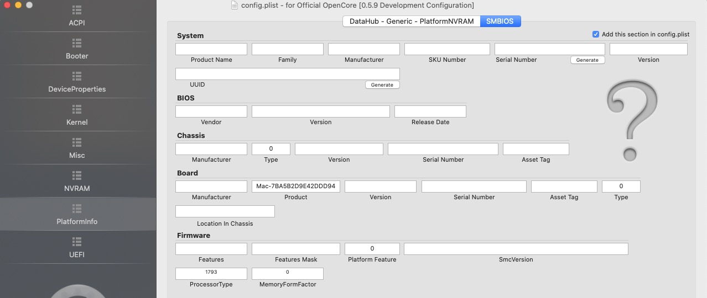Focus the Location In Chassis field
This screenshot has width=707, height=298.
225,211
